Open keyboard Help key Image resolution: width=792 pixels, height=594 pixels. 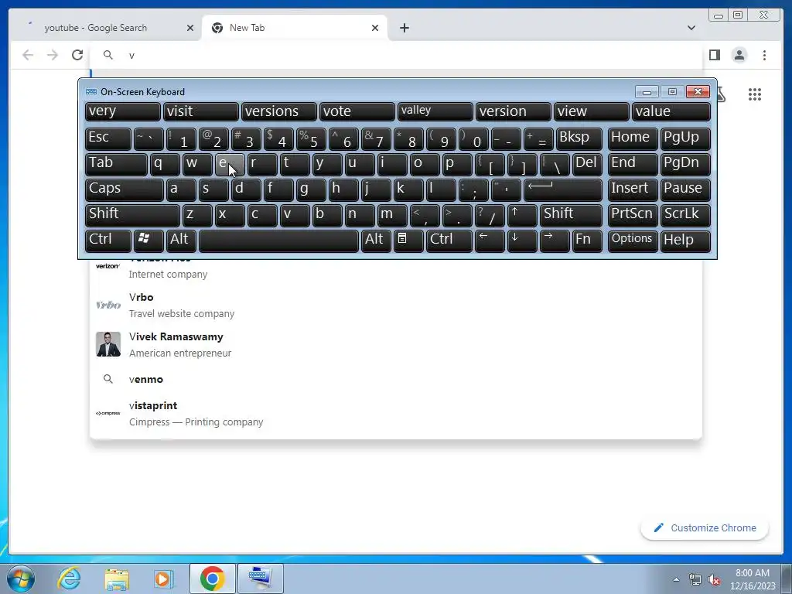pos(685,241)
